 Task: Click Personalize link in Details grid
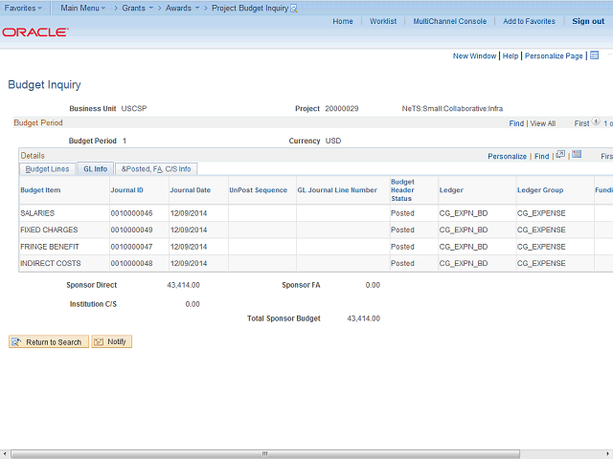point(507,156)
